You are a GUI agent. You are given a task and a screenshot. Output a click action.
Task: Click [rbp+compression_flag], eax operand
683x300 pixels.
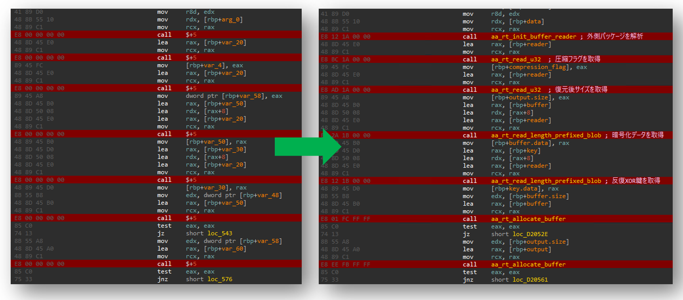(x=539, y=67)
